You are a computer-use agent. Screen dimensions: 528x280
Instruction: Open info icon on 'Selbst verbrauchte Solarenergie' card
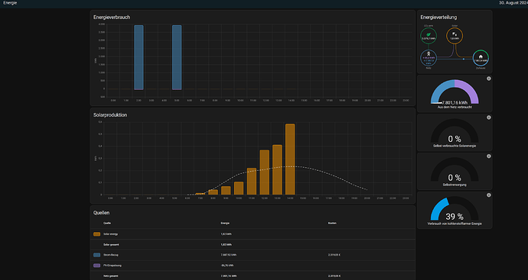tap(489, 117)
